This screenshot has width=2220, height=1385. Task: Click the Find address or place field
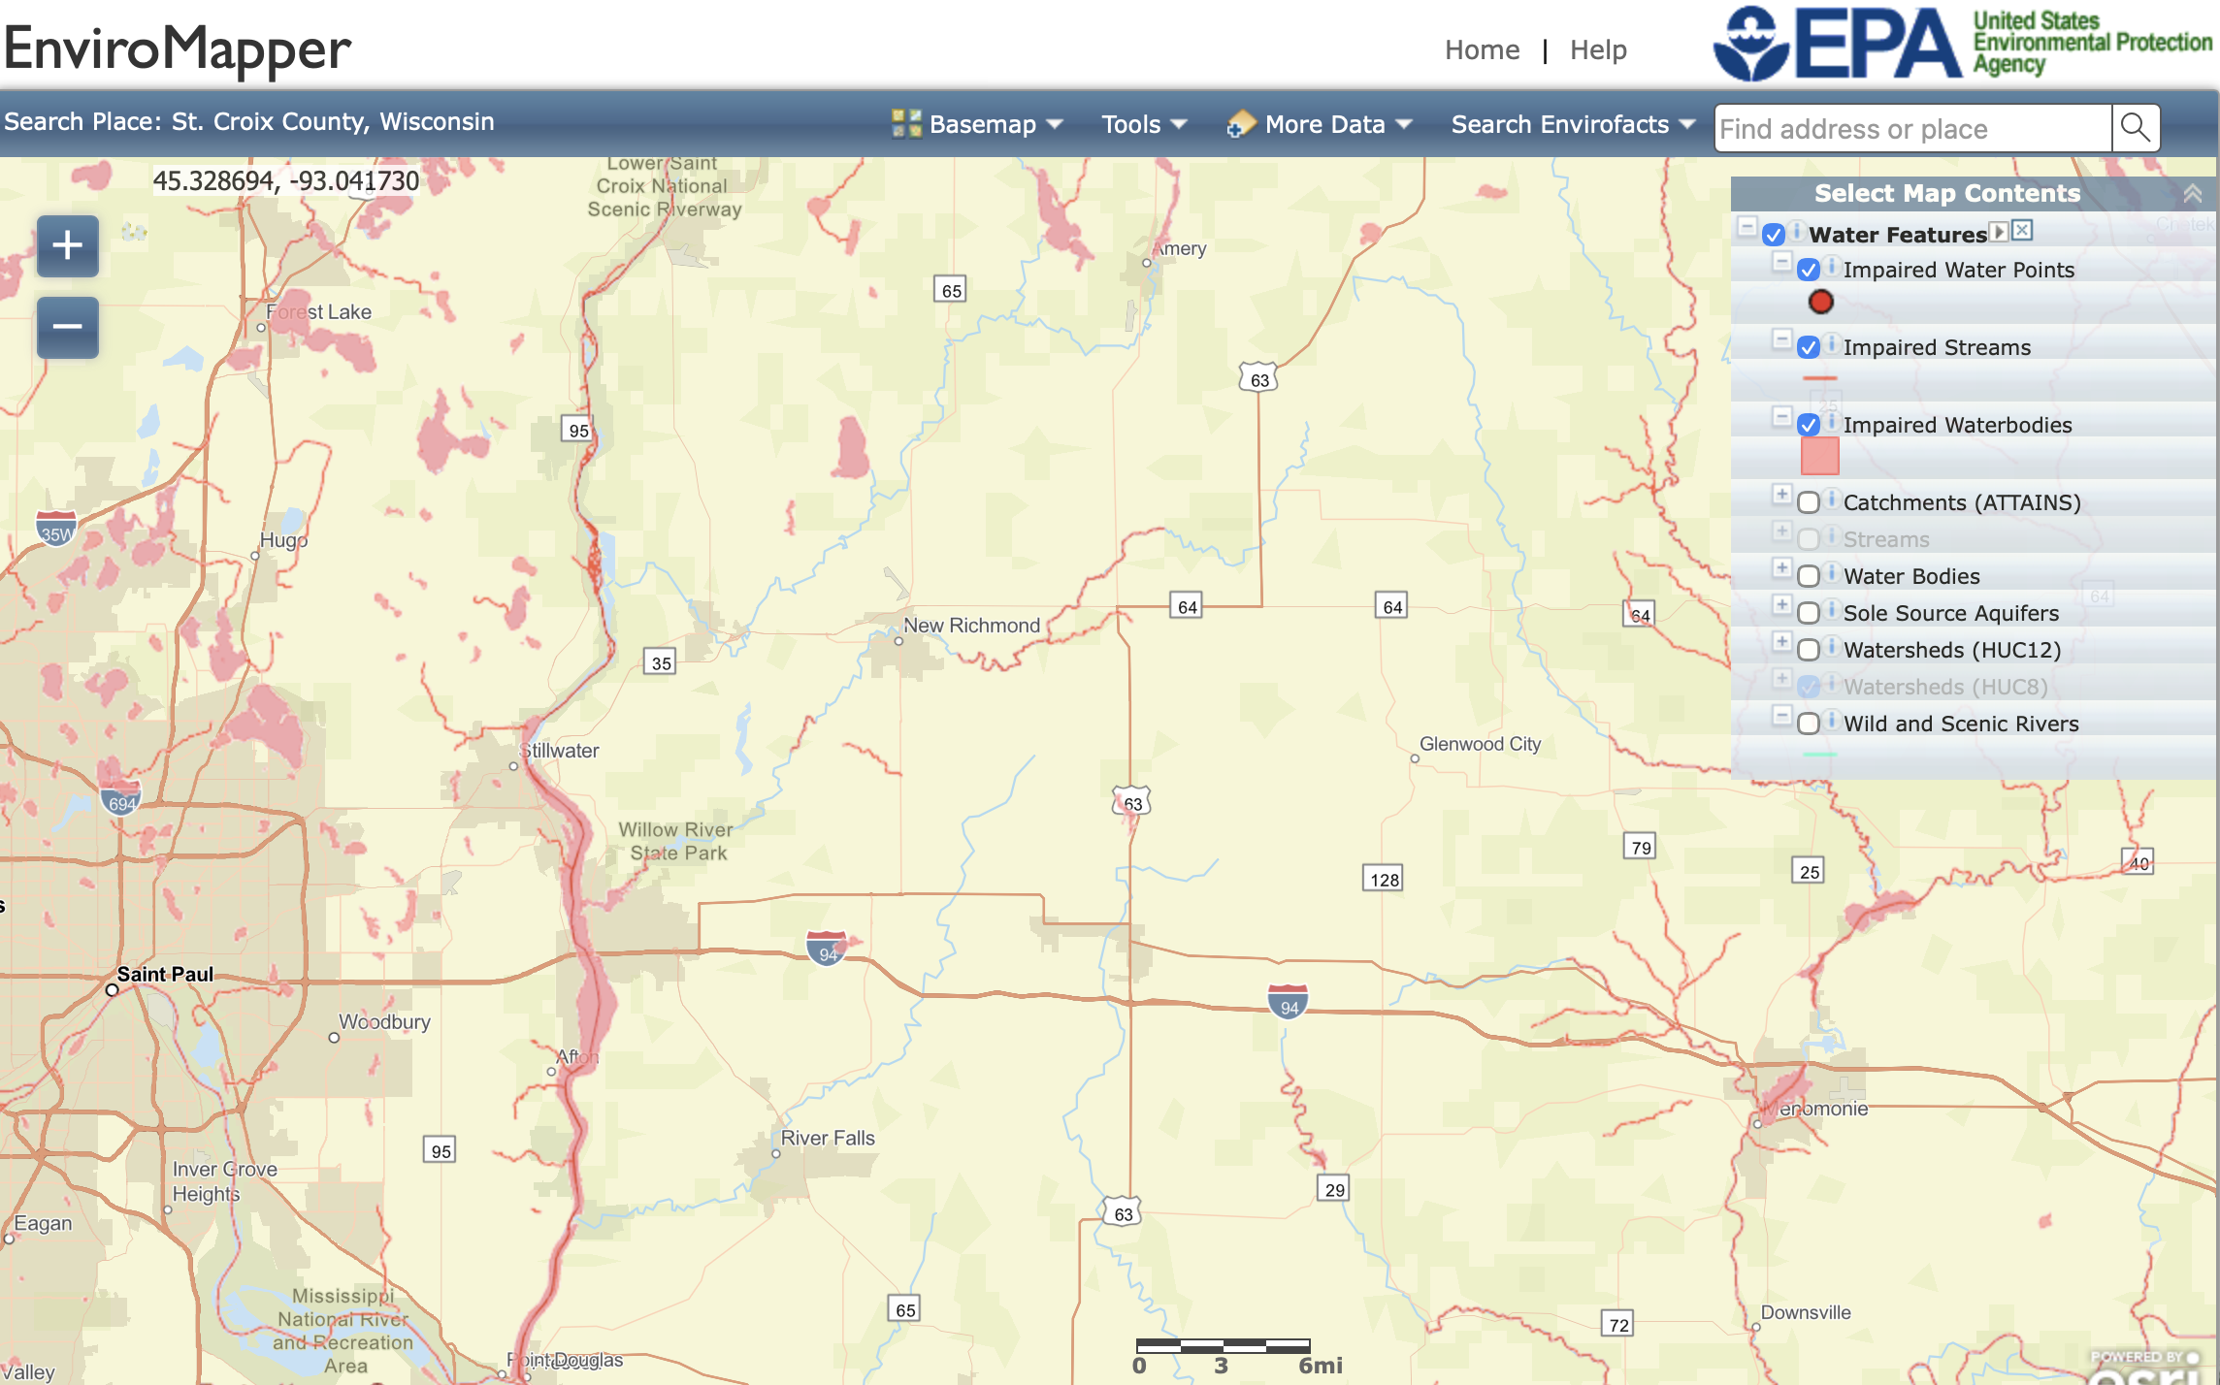1907,128
